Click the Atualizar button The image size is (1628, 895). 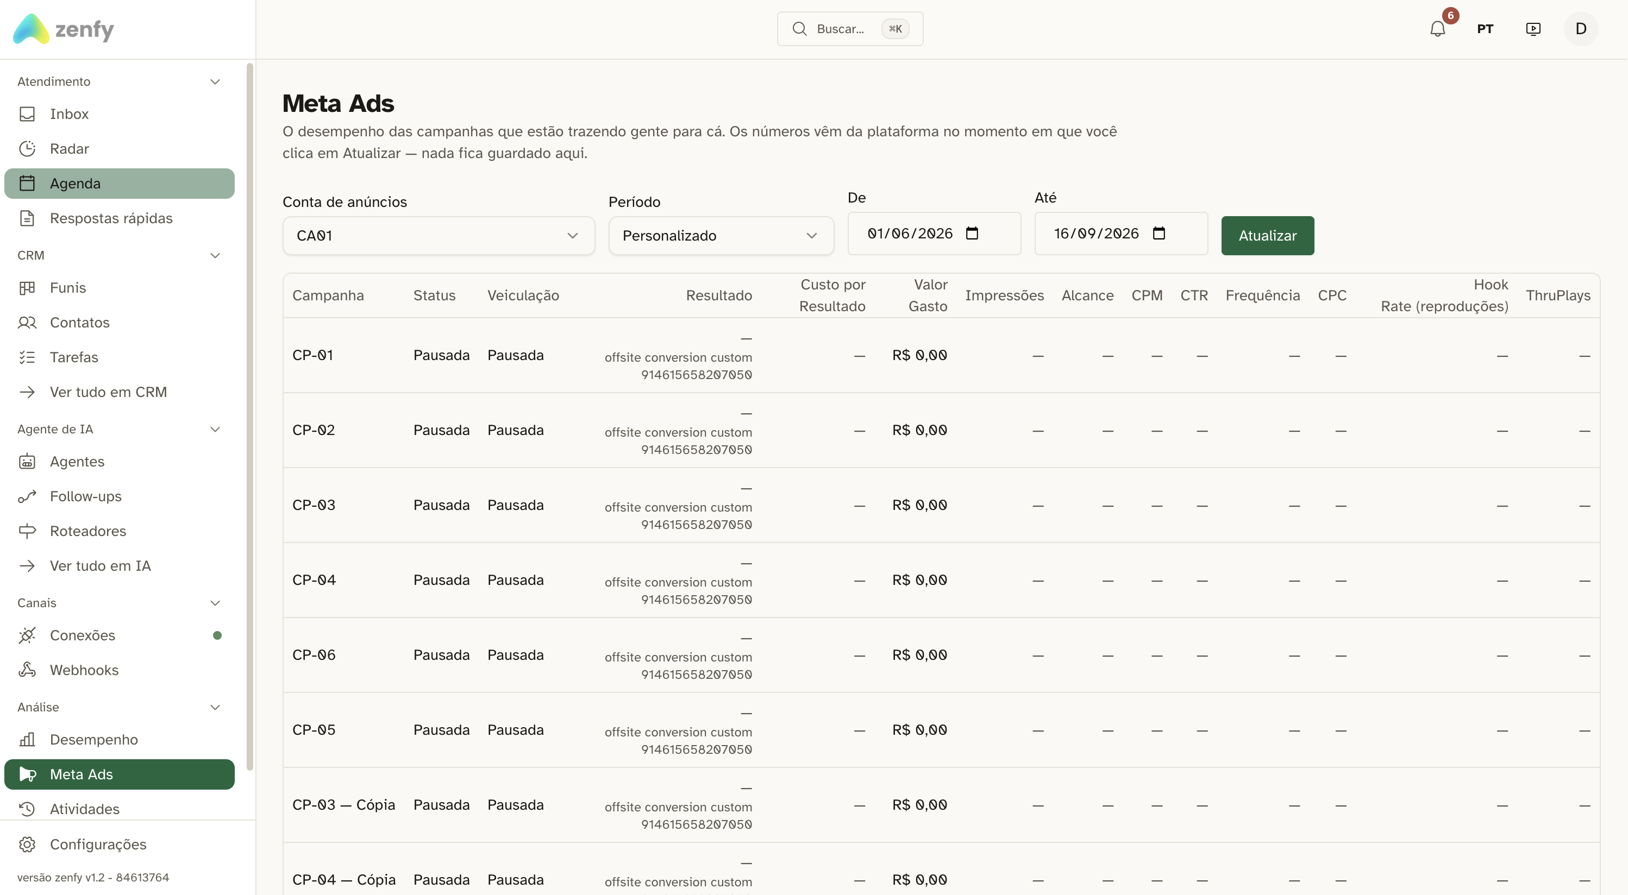click(x=1267, y=236)
